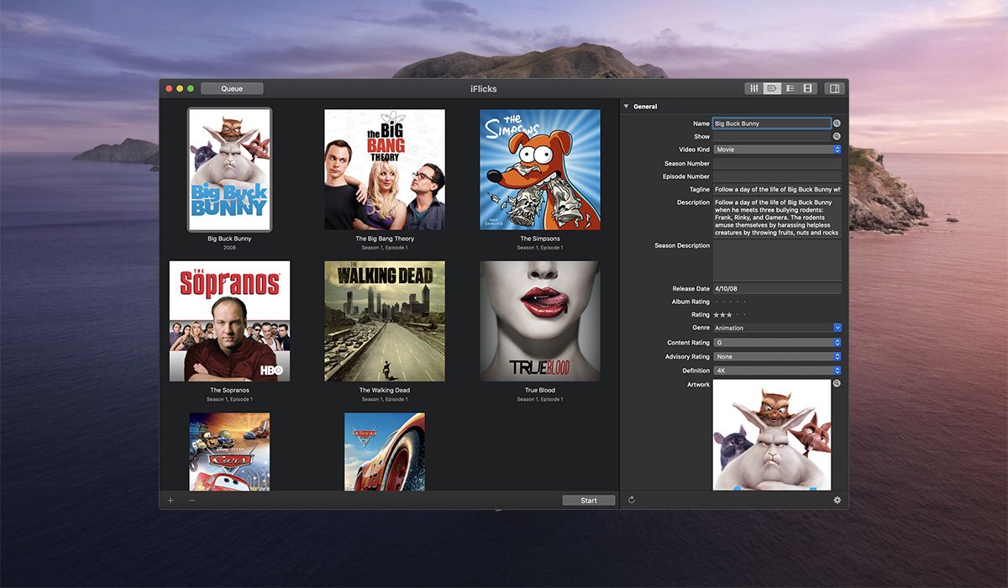Search metadata by Name magnifier icon
1008x588 pixels.
(837, 123)
